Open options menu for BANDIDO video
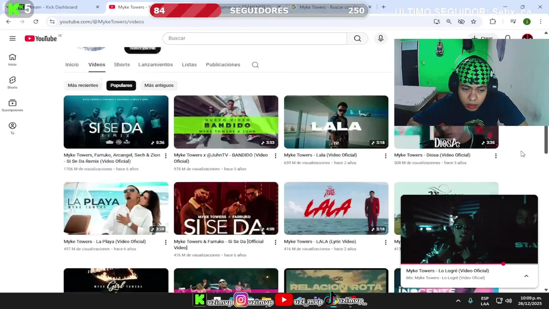Image resolution: width=549 pixels, height=309 pixels. [x=275, y=156]
